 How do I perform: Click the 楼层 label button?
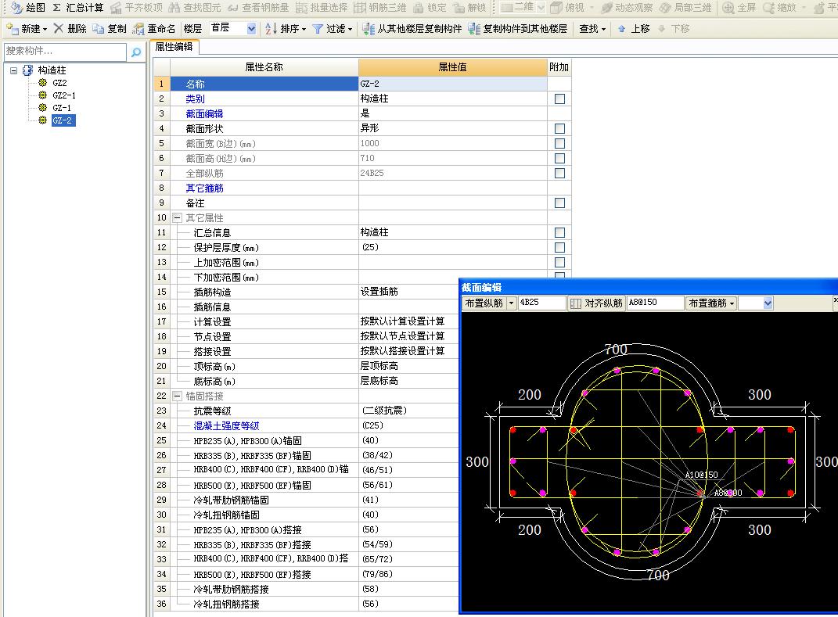pos(192,28)
